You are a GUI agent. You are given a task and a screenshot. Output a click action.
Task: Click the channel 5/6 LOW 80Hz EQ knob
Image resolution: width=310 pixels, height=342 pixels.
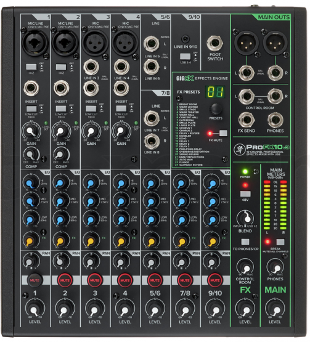pyautogui.click(x=151, y=219)
